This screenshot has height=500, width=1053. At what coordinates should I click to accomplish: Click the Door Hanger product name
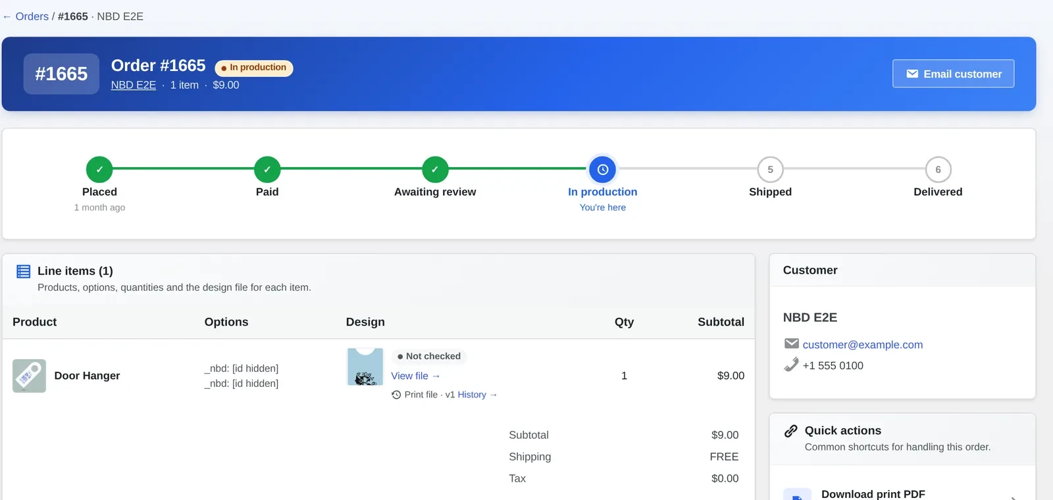[87, 376]
